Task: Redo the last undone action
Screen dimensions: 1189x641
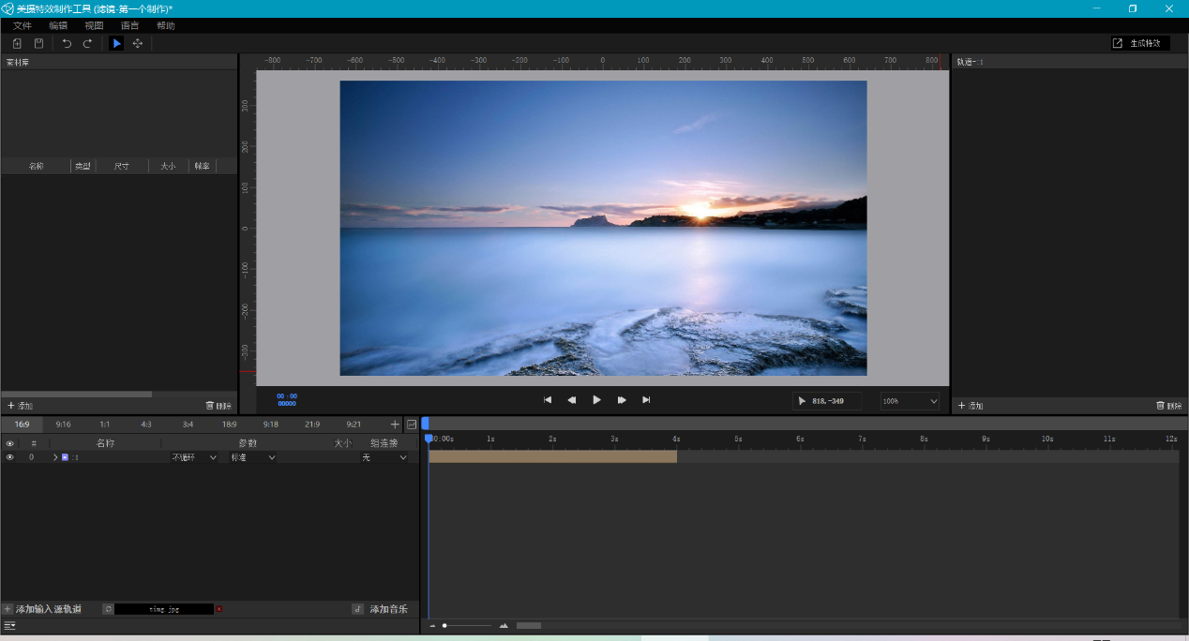Action: click(x=88, y=43)
